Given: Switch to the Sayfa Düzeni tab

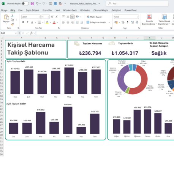Looking at the screenshot, I should coord(32,10).
